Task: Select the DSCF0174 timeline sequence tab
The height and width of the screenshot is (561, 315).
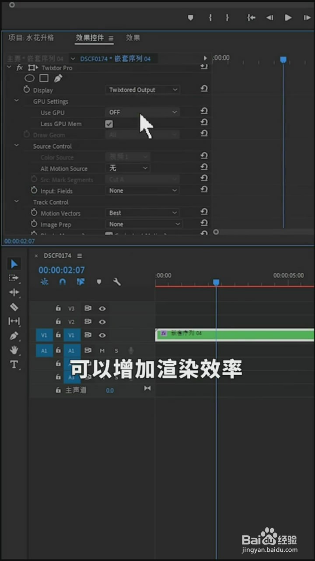Action: tap(57, 256)
